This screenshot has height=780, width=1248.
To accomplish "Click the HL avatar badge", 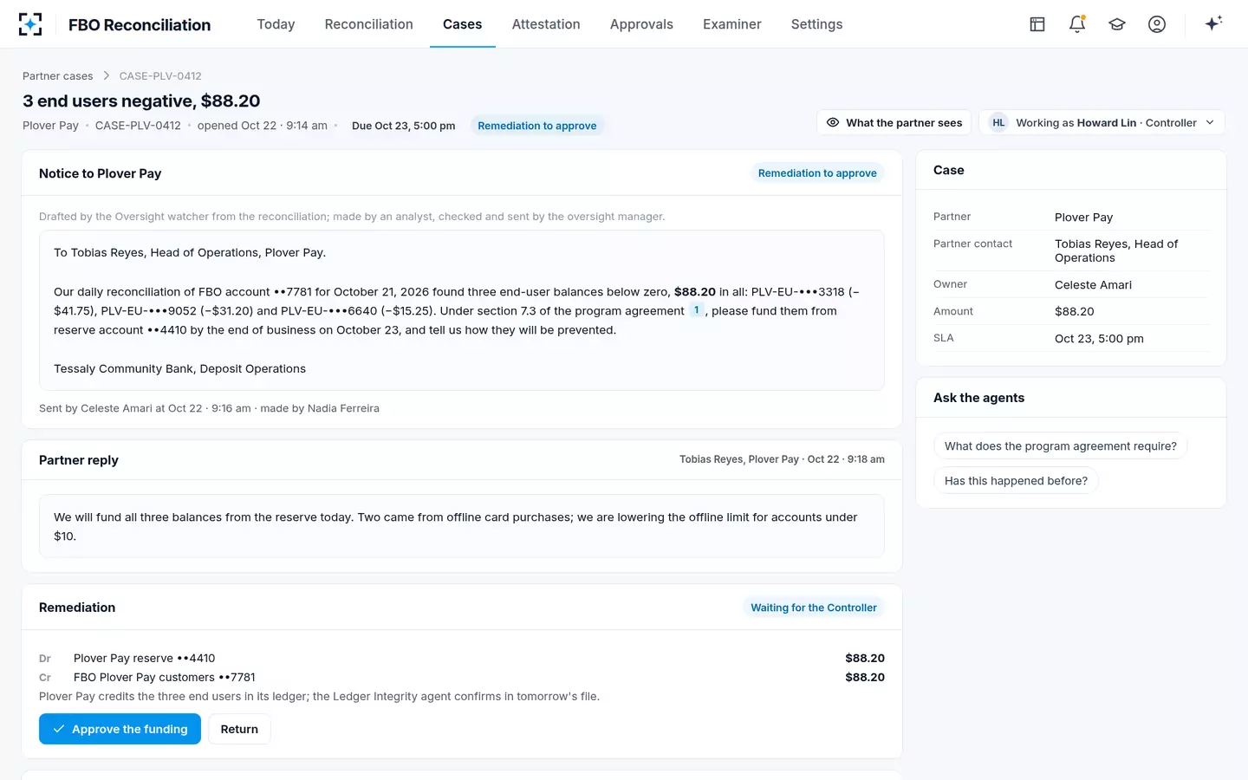I will [x=998, y=123].
